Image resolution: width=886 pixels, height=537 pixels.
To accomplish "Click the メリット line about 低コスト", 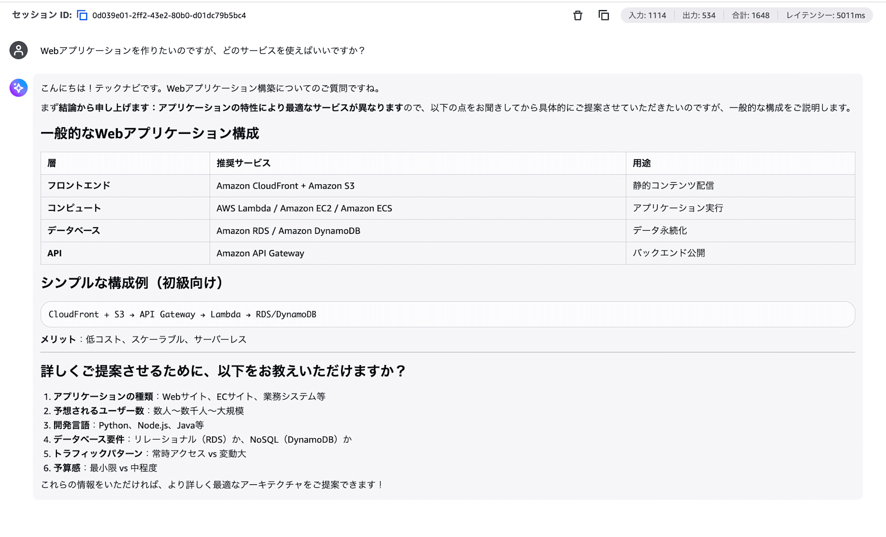I will coord(144,339).
